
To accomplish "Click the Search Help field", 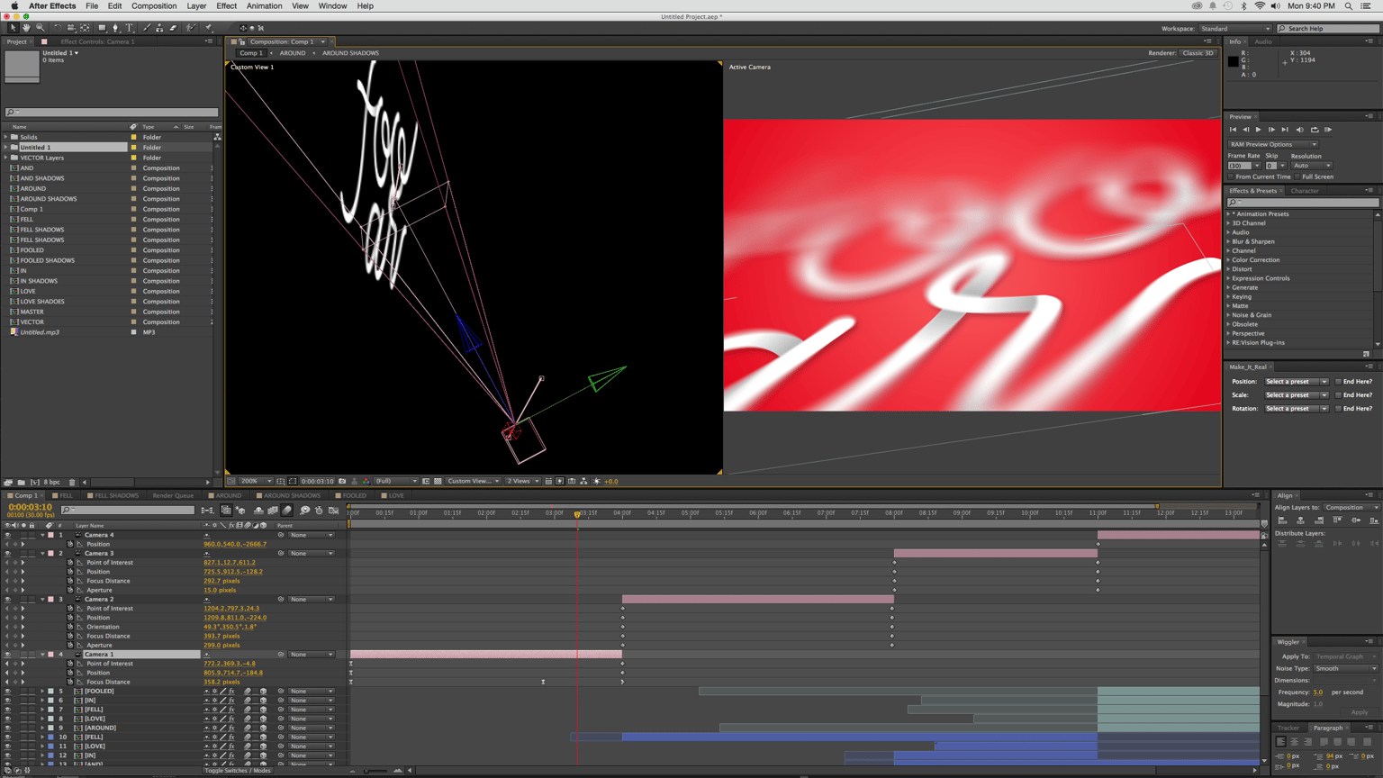I will 1328,29.
